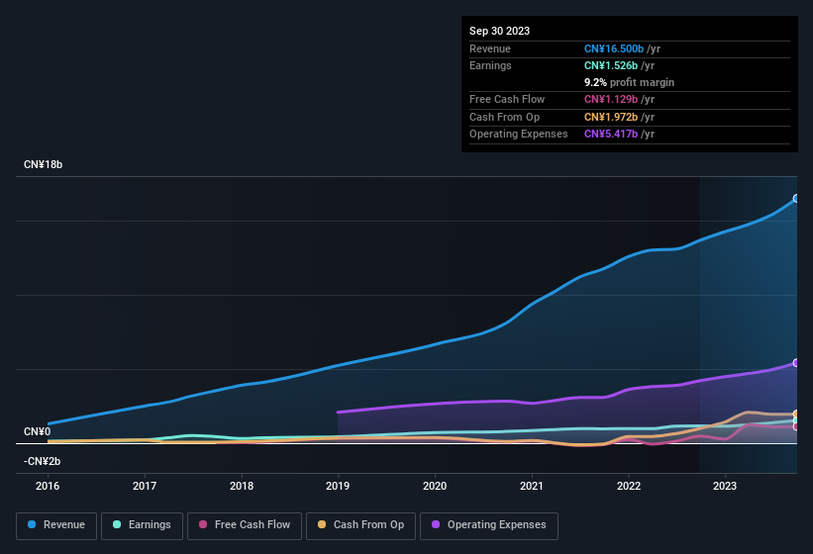This screenshot has width=813, height=554.
Task: Click the CN¥1.972b cash from op value
Action: (611, 117)
